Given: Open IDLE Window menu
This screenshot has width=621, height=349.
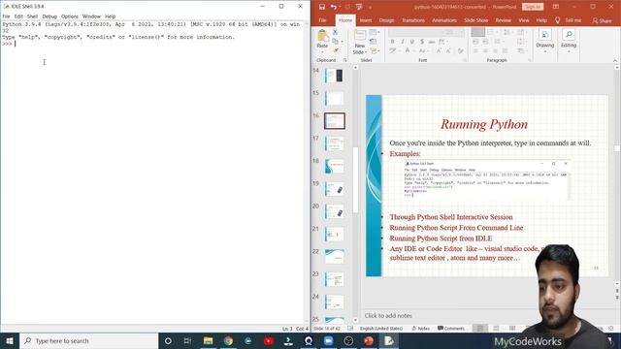Looking at the screenshot, I should pyautogui.click(x=91, y=16).
